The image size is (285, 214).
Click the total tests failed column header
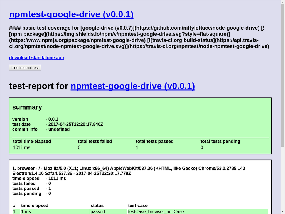pos(95,141)
